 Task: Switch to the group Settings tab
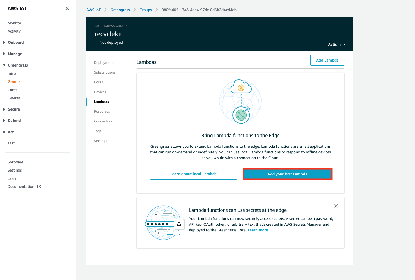[101, 141]
